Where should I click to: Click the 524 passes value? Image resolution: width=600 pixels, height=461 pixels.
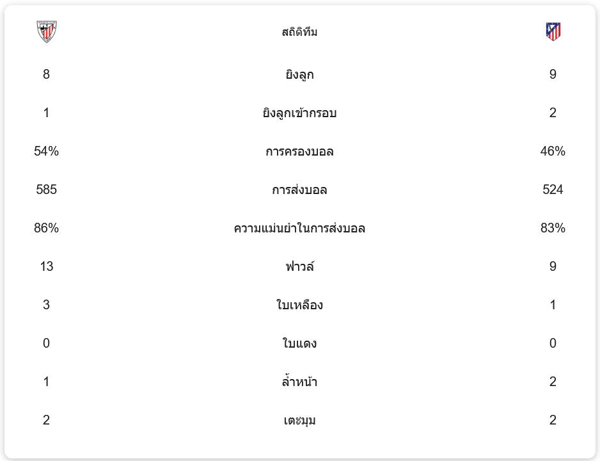click(553, 190)
